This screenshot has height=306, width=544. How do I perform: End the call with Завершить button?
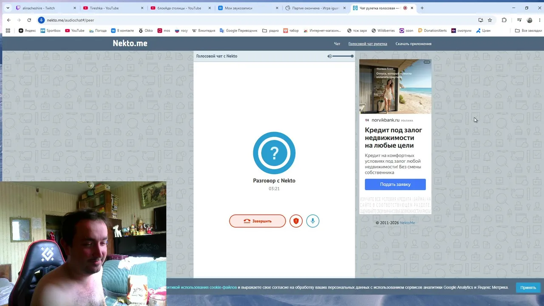258,221
